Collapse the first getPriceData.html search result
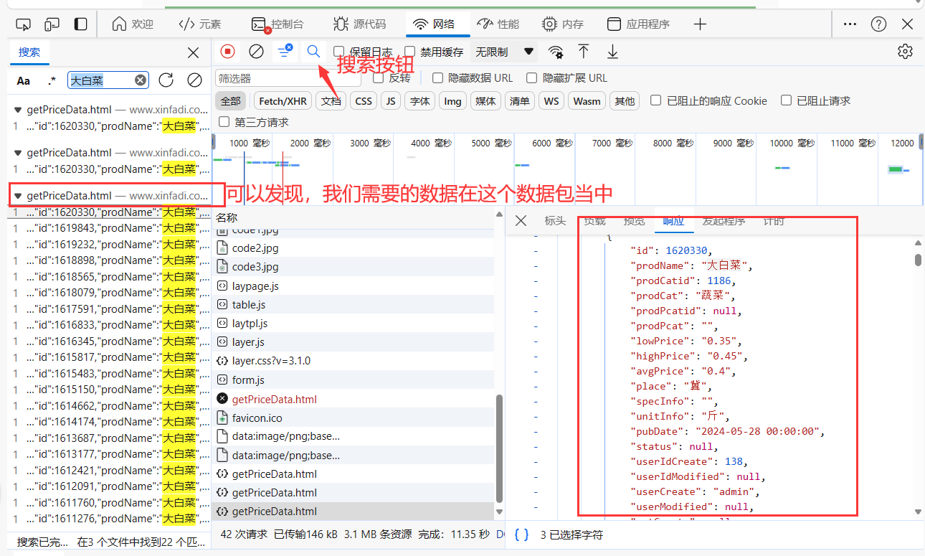The image size is (925, 556). [x=18, y=110]
